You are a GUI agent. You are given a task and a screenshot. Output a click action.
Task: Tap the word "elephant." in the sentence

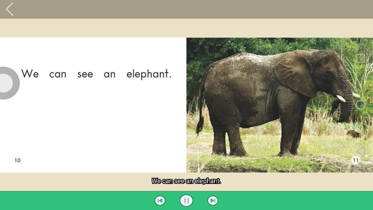tap(149, 74)
